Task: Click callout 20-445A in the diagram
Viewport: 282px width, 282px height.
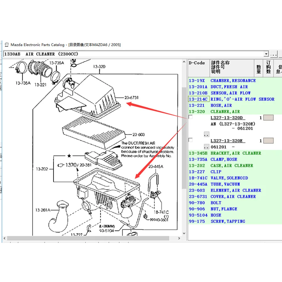Action: tap(156, 167)
